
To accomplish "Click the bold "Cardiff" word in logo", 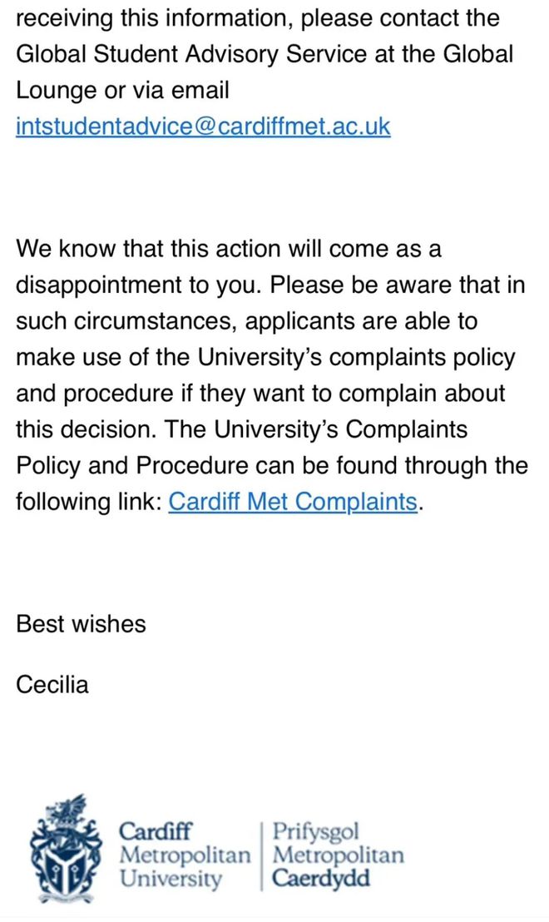I will pyautogui.click(x=156, y=831).
